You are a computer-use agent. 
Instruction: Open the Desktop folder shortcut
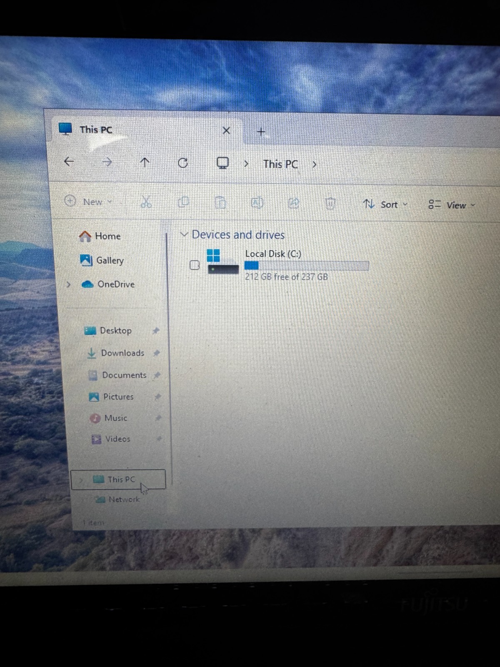click(108, 331)
